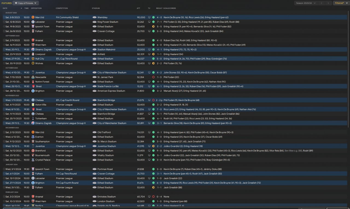
Task: Click the green win indicator for the Leicester 7 - 1 result
Action: pyautogui.click(x=153, y=22)
